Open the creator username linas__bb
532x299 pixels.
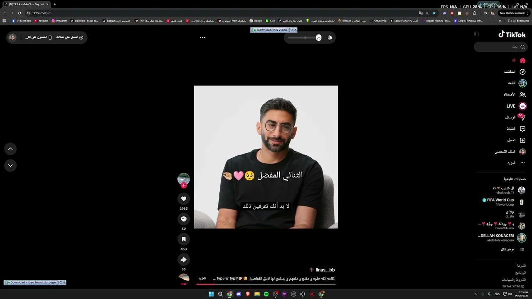coord(325,270)
